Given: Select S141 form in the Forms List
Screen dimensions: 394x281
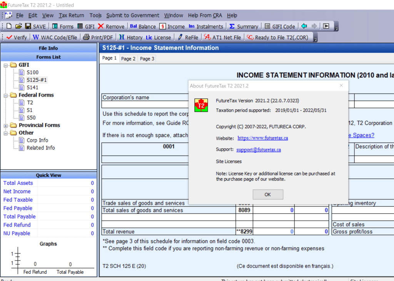Looking at the screenshot, I should point(32,87).
